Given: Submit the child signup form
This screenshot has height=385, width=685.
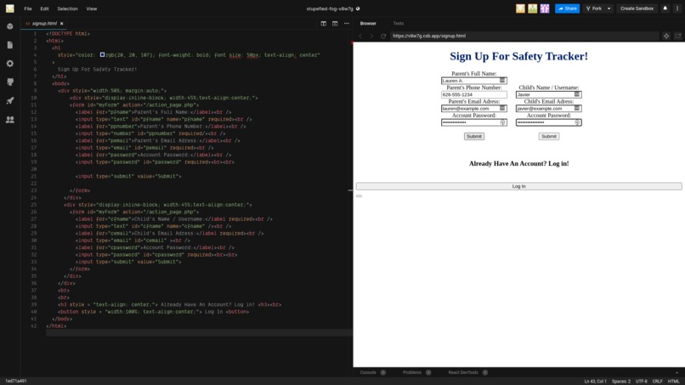Looking at the screenshot, I should [549, 136].
